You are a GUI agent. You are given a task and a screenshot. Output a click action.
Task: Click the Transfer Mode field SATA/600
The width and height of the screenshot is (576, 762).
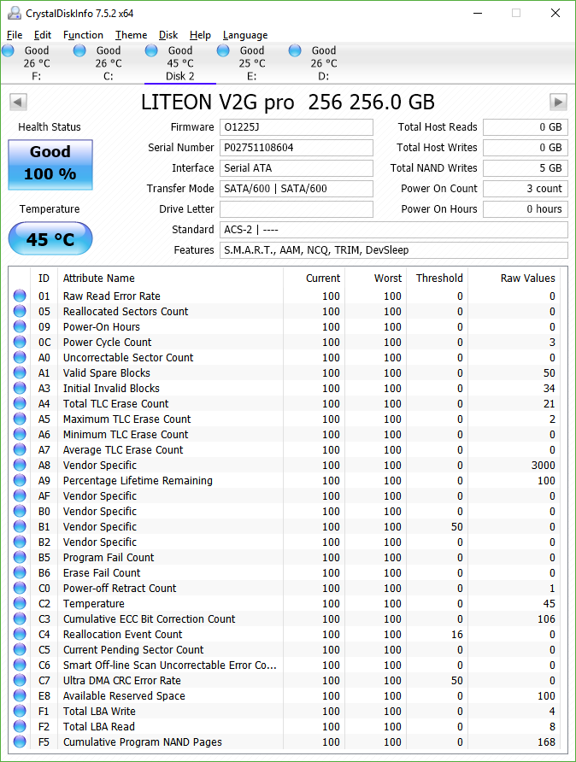(x=297, y=189)
